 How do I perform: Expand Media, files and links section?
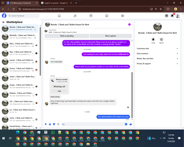pos(158,58)
